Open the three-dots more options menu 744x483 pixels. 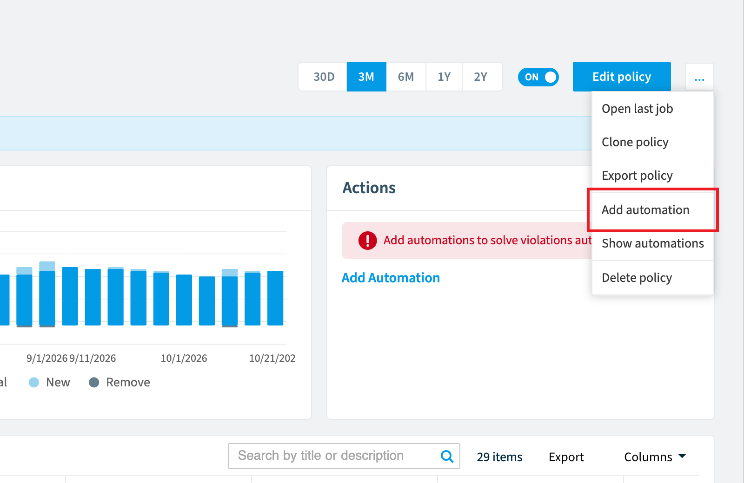[x=699, y=77]
